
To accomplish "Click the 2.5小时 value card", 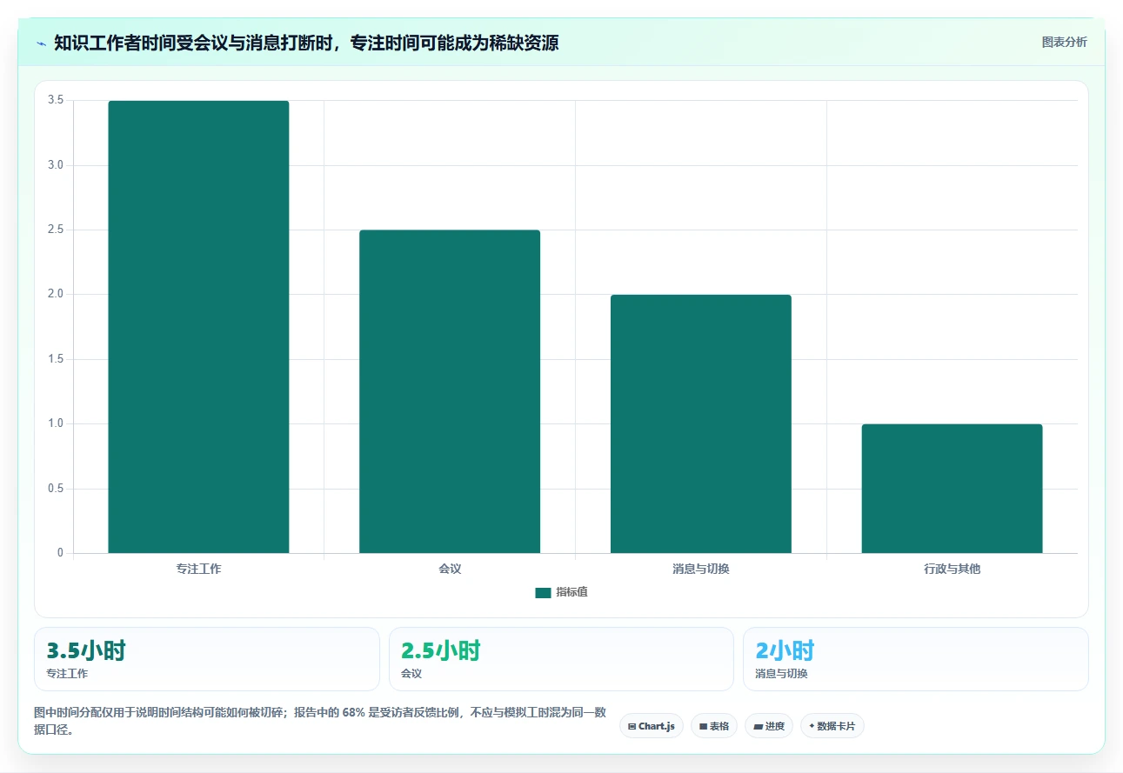I will coord(561,659).
